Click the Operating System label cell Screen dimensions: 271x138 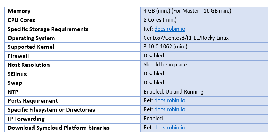72,38
